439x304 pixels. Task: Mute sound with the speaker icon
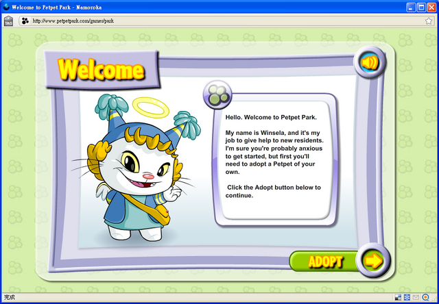click(370, 62)
